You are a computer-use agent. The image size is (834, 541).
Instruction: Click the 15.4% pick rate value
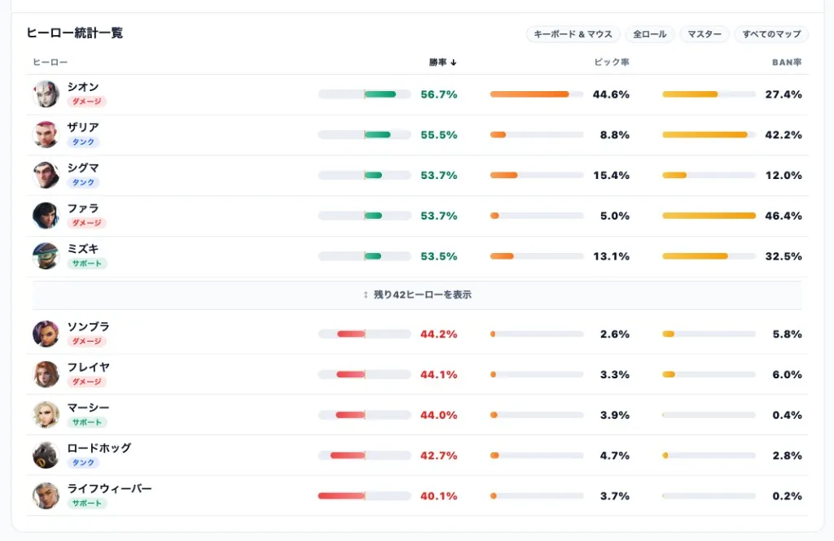[611, 176]
